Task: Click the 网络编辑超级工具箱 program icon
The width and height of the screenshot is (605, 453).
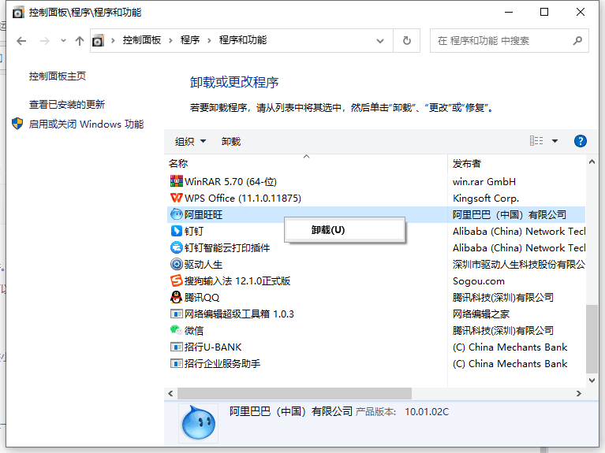Action: pos(177,314)
